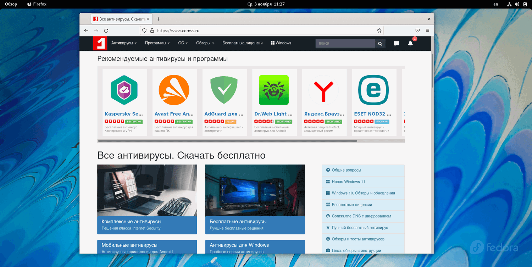Focus the site search field 'поиск'

(345, 44)
